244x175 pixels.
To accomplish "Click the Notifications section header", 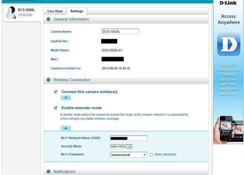I will pyautogui.click(x=126, y=171).
